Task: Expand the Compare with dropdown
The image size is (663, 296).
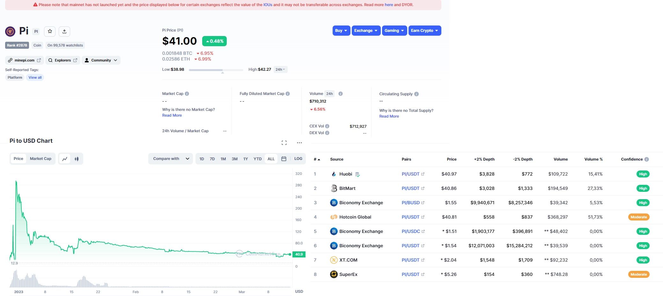Action: pyautogui.click(x=171, y=159)
